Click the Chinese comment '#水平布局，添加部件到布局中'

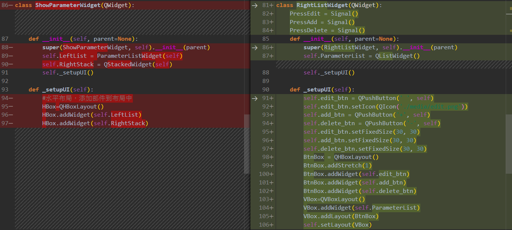click(87, 98)
